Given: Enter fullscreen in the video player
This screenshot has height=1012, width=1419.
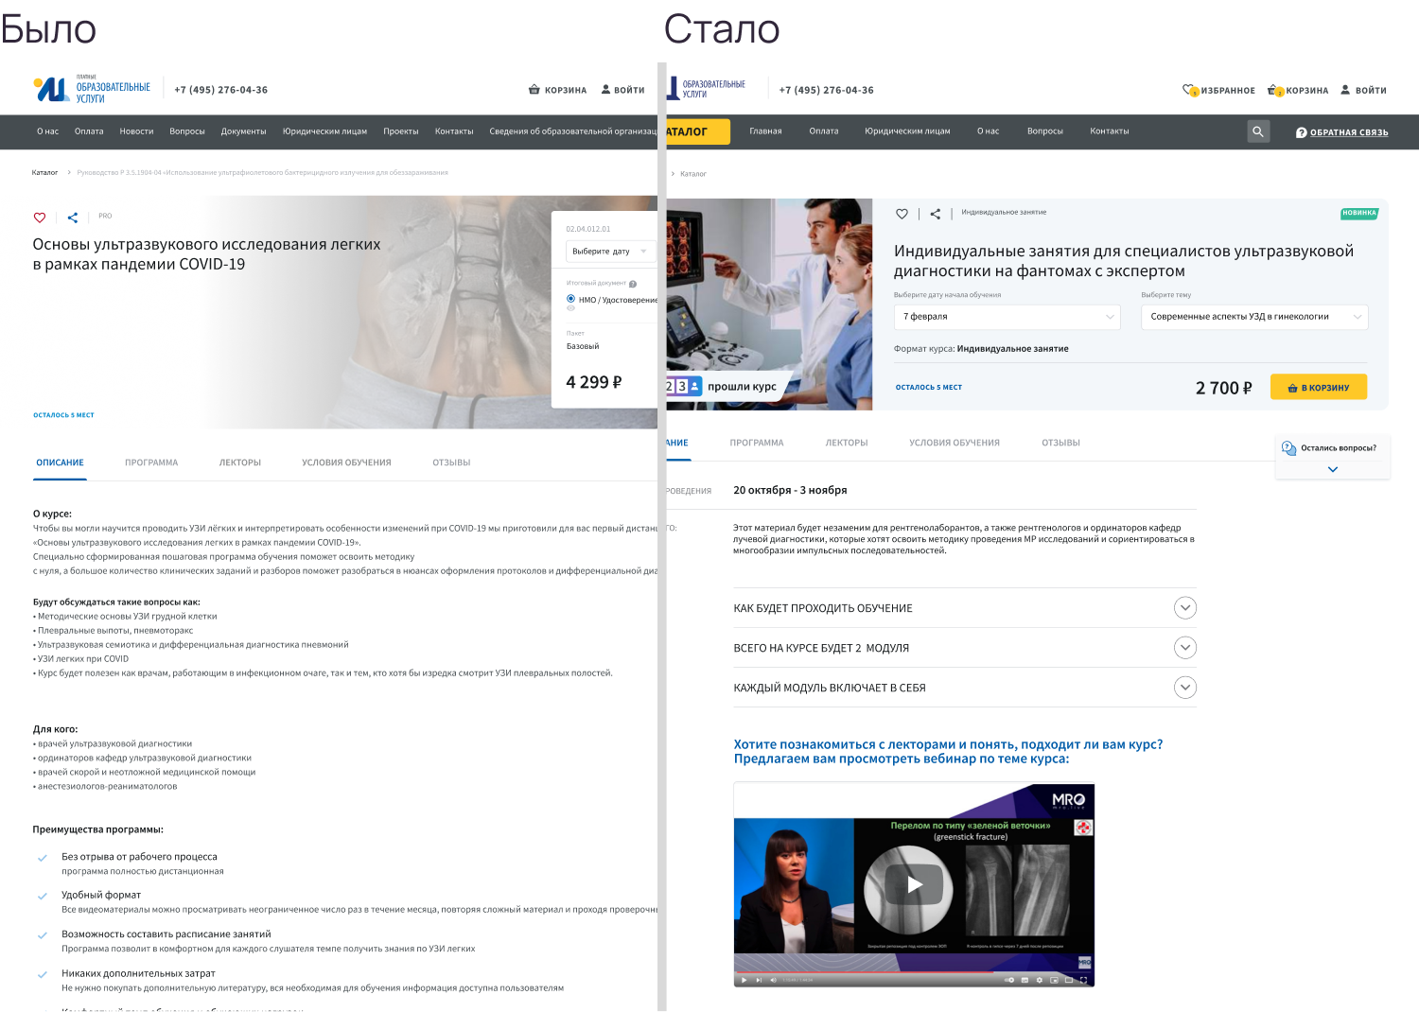Looking at the screenshot, I should point(1083,980).
